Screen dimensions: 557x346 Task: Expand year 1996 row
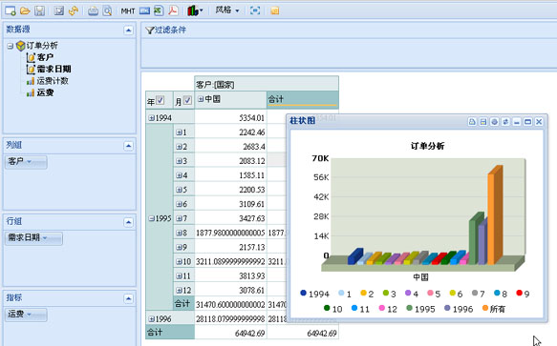[152, 319]
